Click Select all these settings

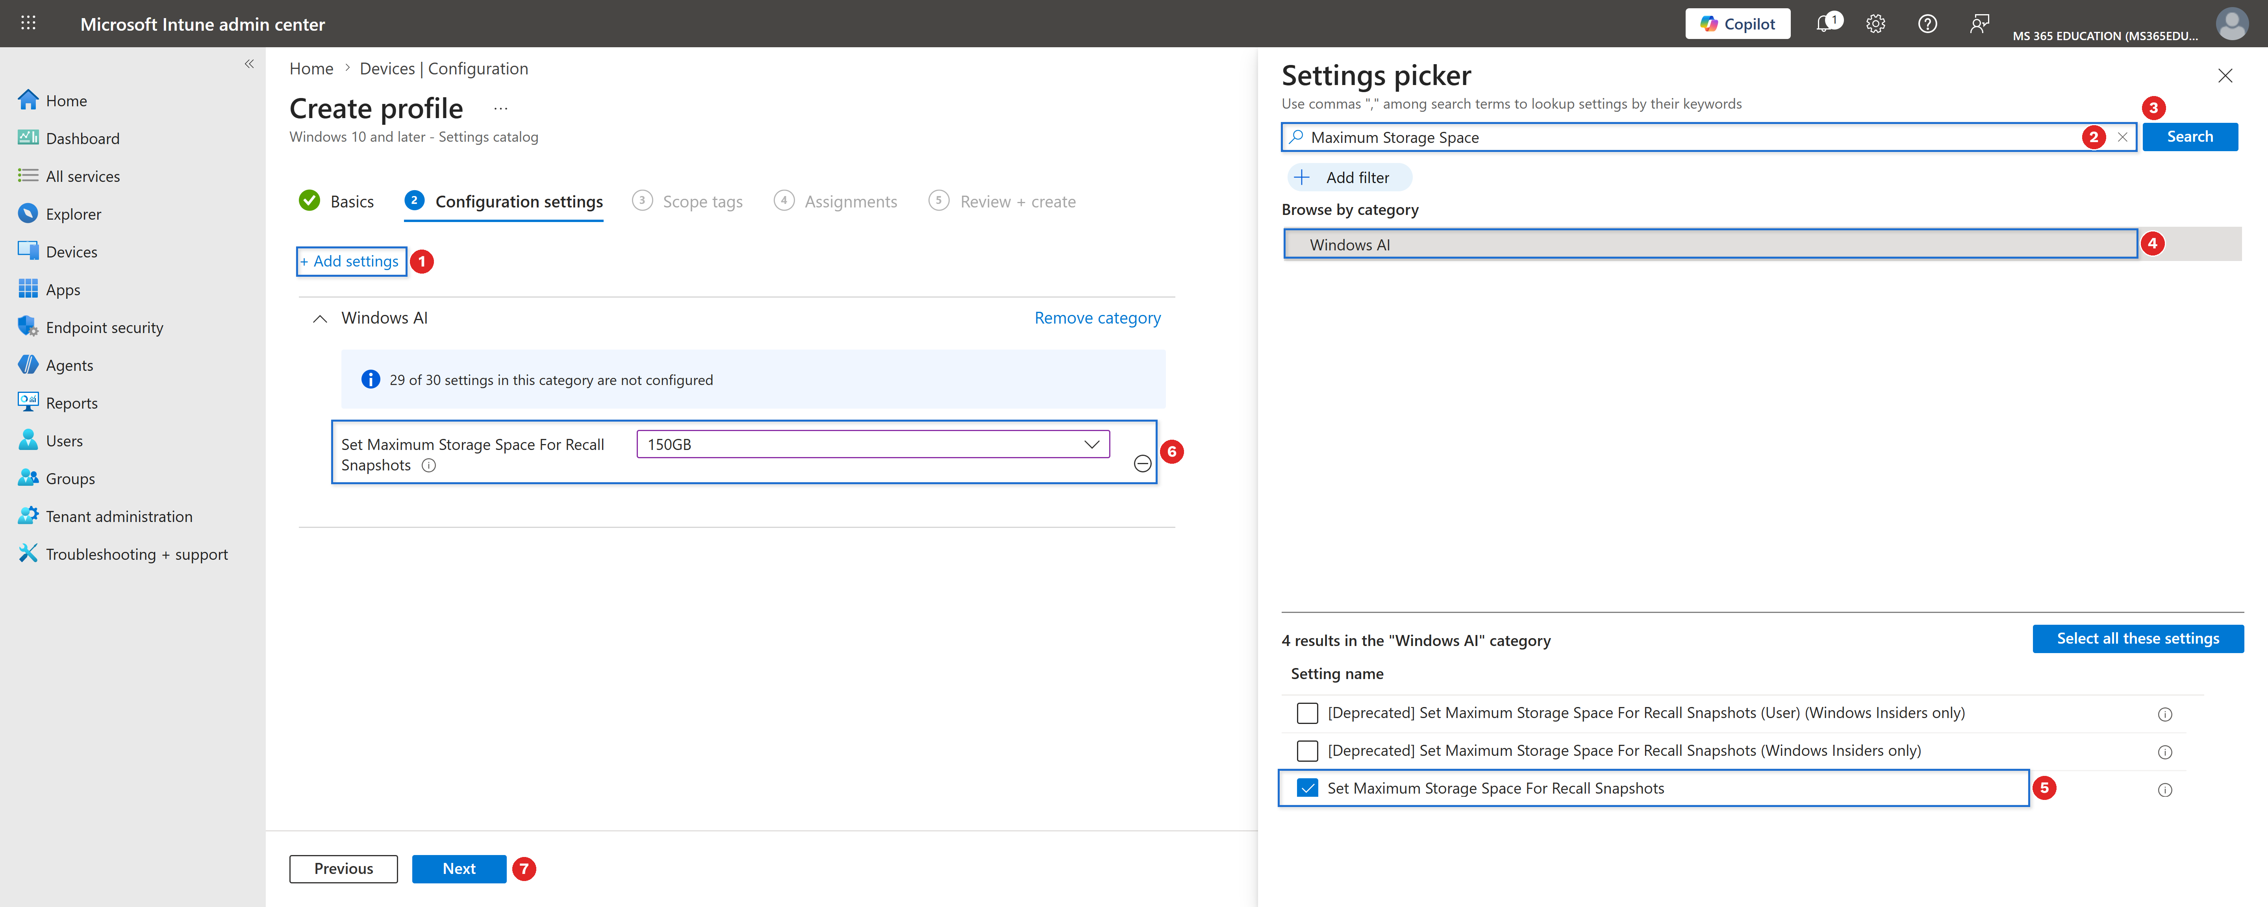click(x=2138, y=639)
